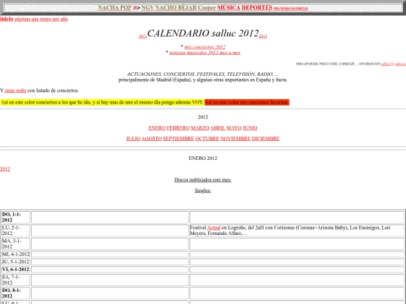
Task: Click the Discos publicados este mes heading
Action: pyautogui.click(x=203, y=180)
